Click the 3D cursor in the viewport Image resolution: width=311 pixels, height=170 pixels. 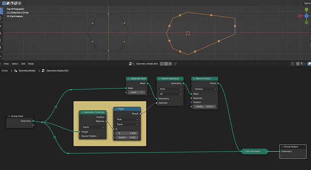(188, 33)
